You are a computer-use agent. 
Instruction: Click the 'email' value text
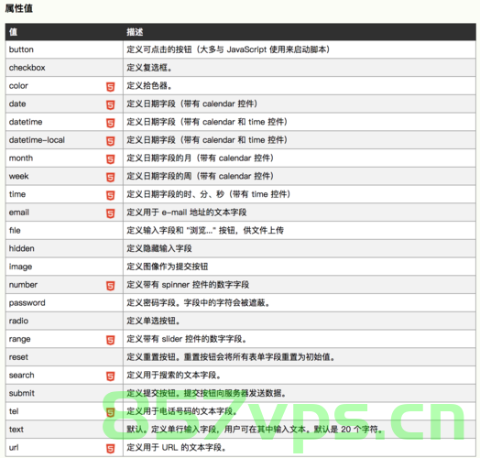tap(19, 213)
